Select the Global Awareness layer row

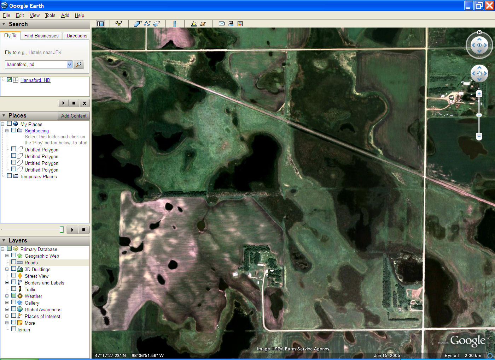43,310
